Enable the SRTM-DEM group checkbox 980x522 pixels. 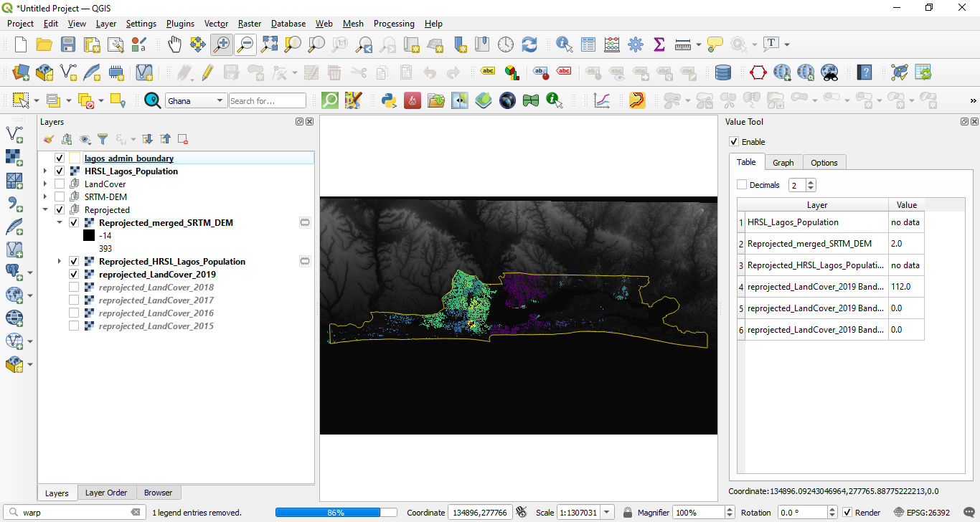coord(60,197)
